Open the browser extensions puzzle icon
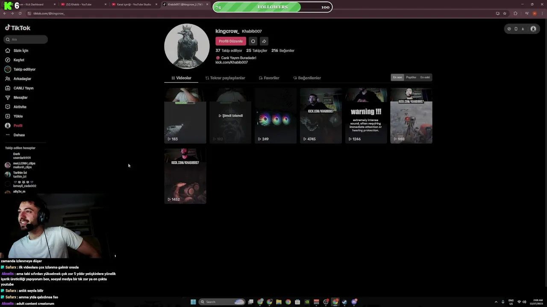Screen dimensions: 547x307 515,13
